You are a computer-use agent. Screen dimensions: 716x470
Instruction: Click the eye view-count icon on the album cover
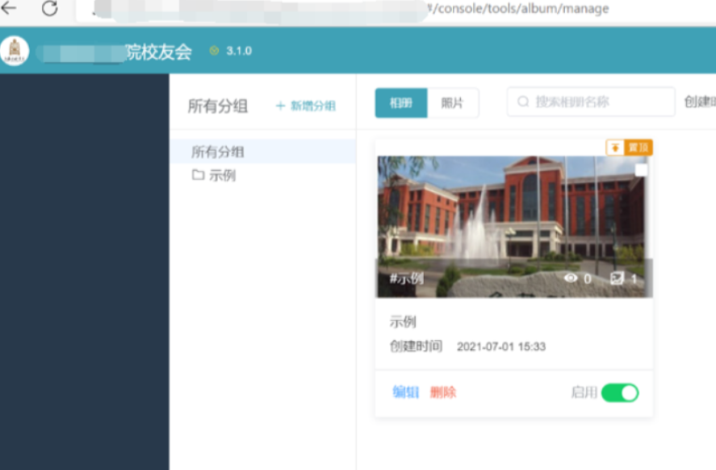click(571, 278)
